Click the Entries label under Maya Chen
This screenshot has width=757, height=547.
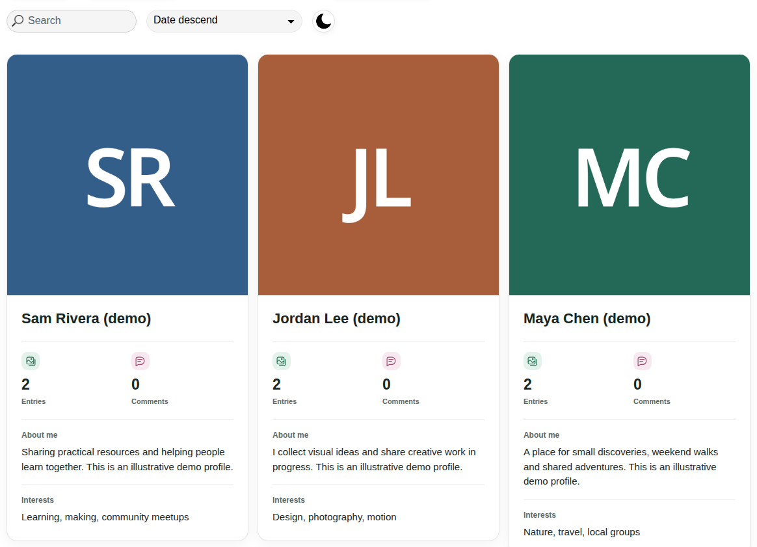536,401
